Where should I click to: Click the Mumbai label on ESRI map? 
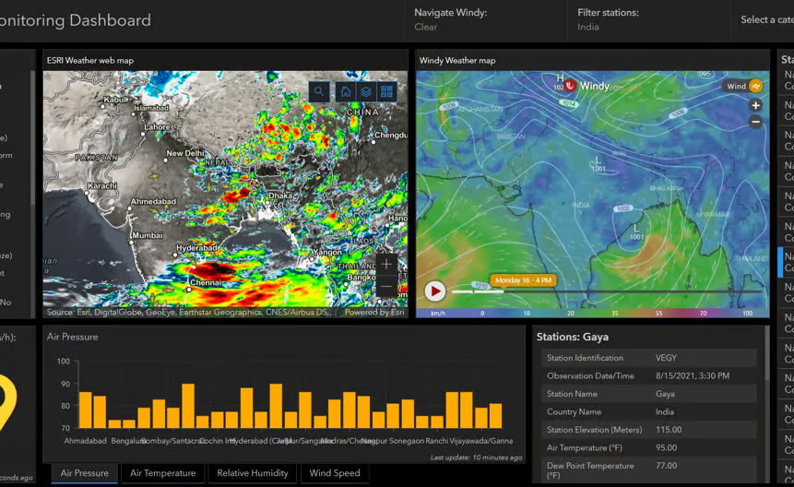tap(148, 235)
